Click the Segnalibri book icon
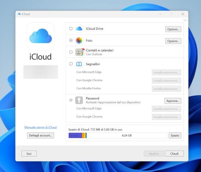The image size is (201, 172). coord(79,64)
